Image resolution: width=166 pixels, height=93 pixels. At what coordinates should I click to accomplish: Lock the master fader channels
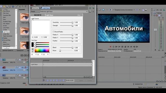click(155, 50)
